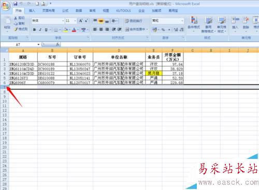Screen dimensions: 259x190
Task: Open the font name combo box dropdown
Action: coord(63,21)
